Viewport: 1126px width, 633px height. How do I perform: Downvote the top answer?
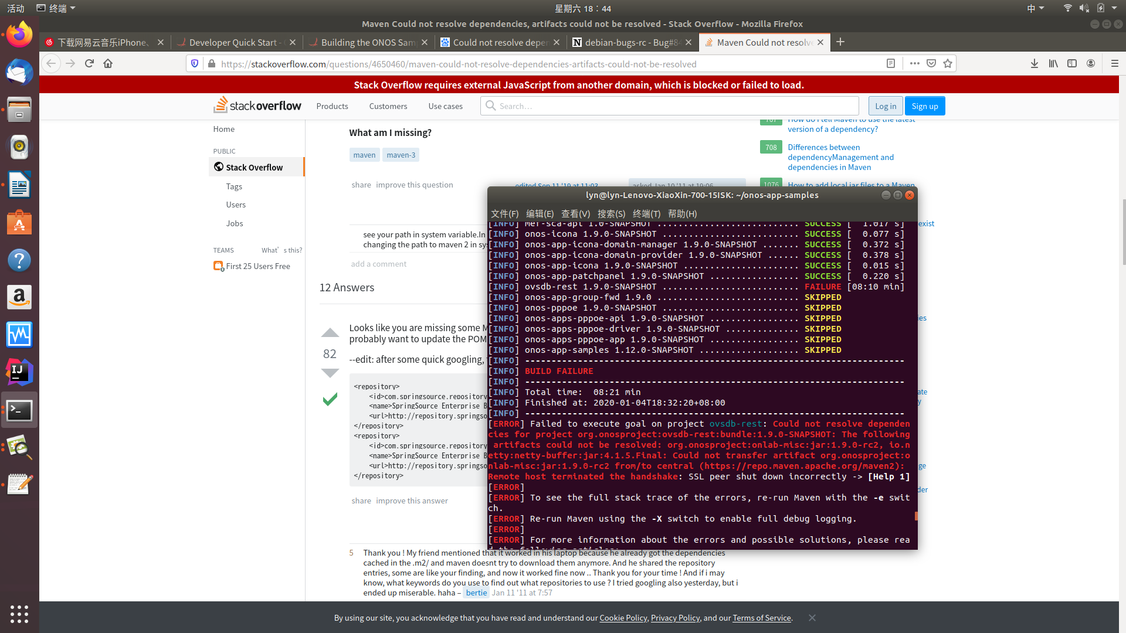coord(330,373)
